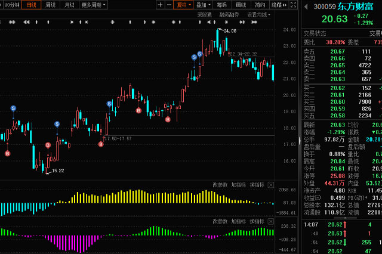Expand the hidden toolbar via 隐藏 arrows
Image resolution: width=382 pixels, height=254 pixels.
tap(279, 5)
